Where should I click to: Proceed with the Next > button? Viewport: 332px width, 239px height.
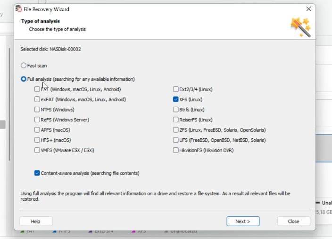(x=243, y=222)
